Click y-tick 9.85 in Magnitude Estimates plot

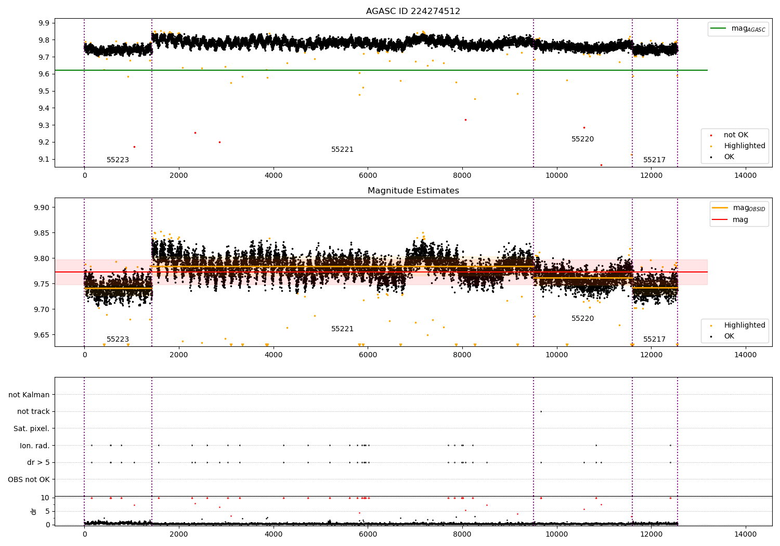pos(41,233)
